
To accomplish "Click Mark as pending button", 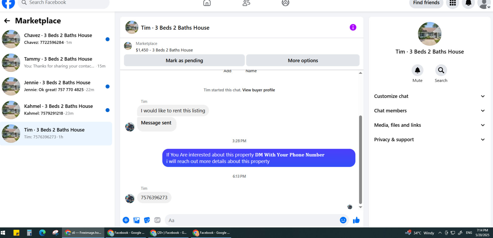I will 184,61.
